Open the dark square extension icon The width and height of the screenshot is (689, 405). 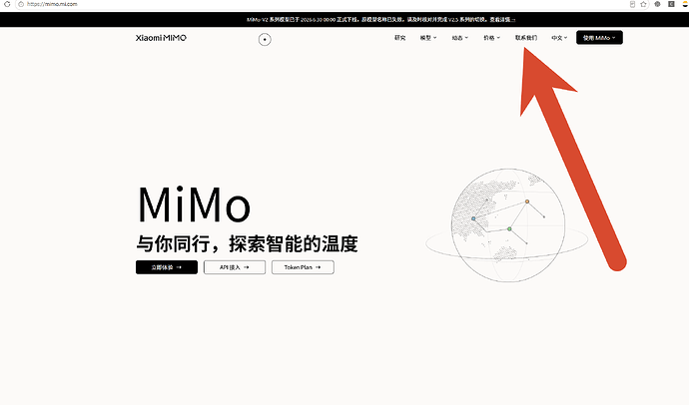pyautogui.click(x=671, y=4)
